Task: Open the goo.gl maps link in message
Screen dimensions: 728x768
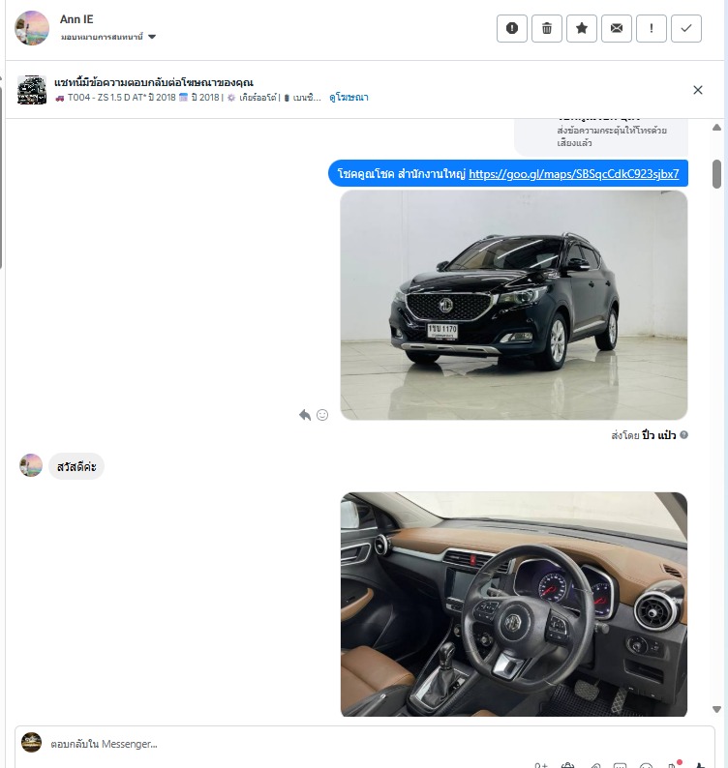Action: (573, 174)
